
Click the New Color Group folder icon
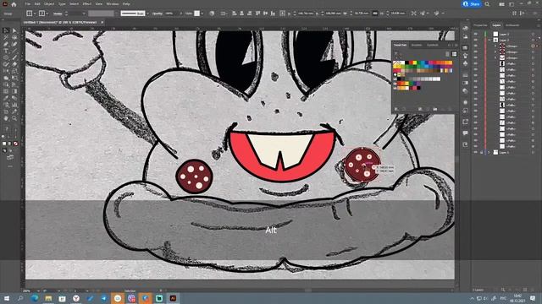coord(435,109)
